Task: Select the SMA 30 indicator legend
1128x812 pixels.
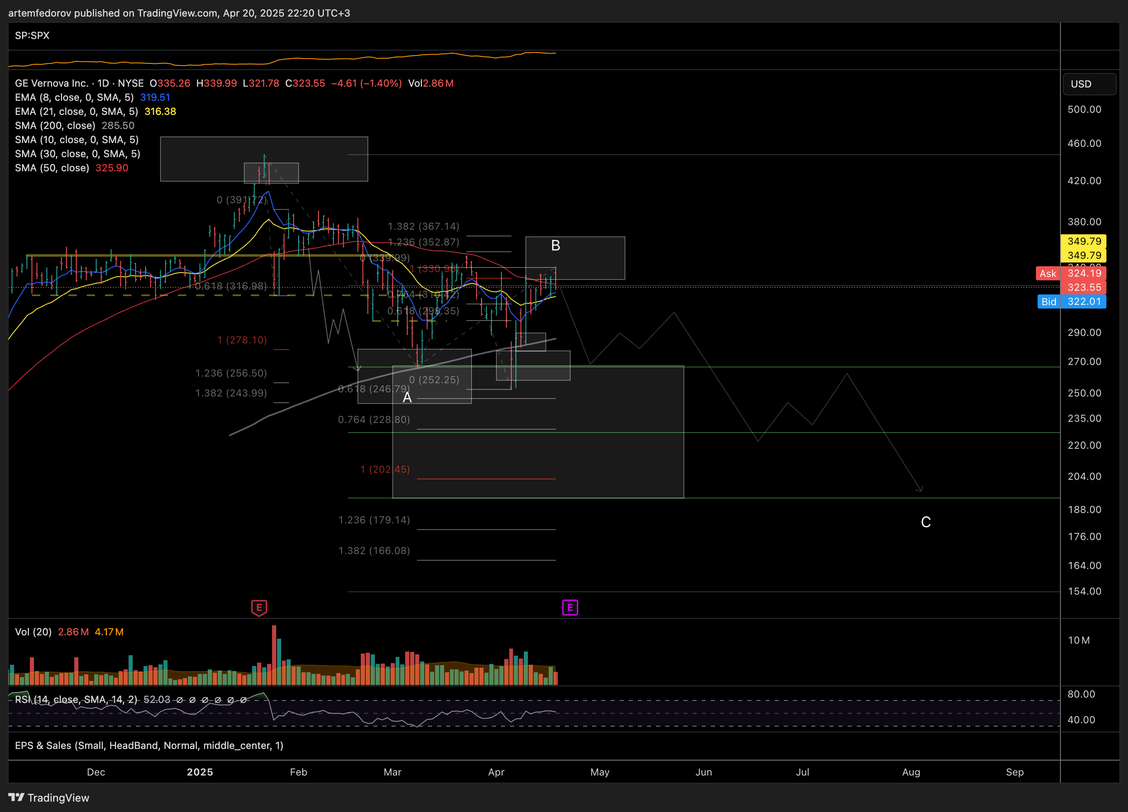Action: tap(78, 153)
